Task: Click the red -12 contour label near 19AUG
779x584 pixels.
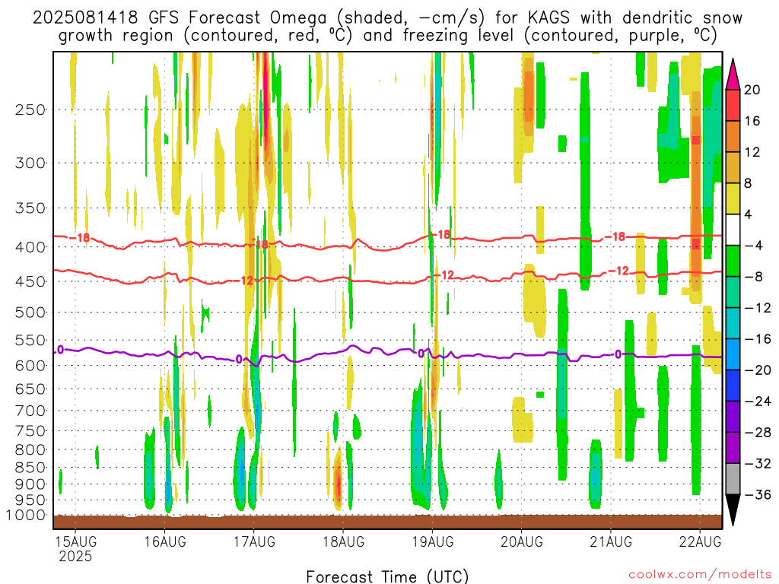Action: [444, 275]
